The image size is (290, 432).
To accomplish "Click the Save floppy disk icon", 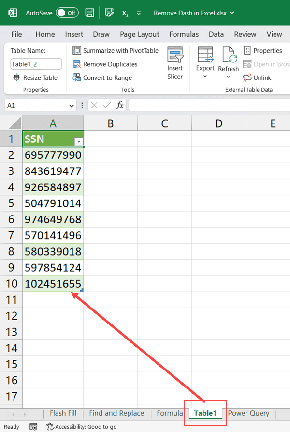I will [x=89, y=13].
